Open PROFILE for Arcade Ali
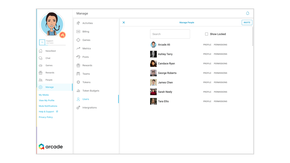 (207, 45)
